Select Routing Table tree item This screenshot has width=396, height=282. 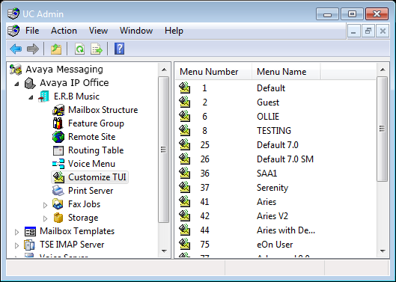[x=96, y=150]
